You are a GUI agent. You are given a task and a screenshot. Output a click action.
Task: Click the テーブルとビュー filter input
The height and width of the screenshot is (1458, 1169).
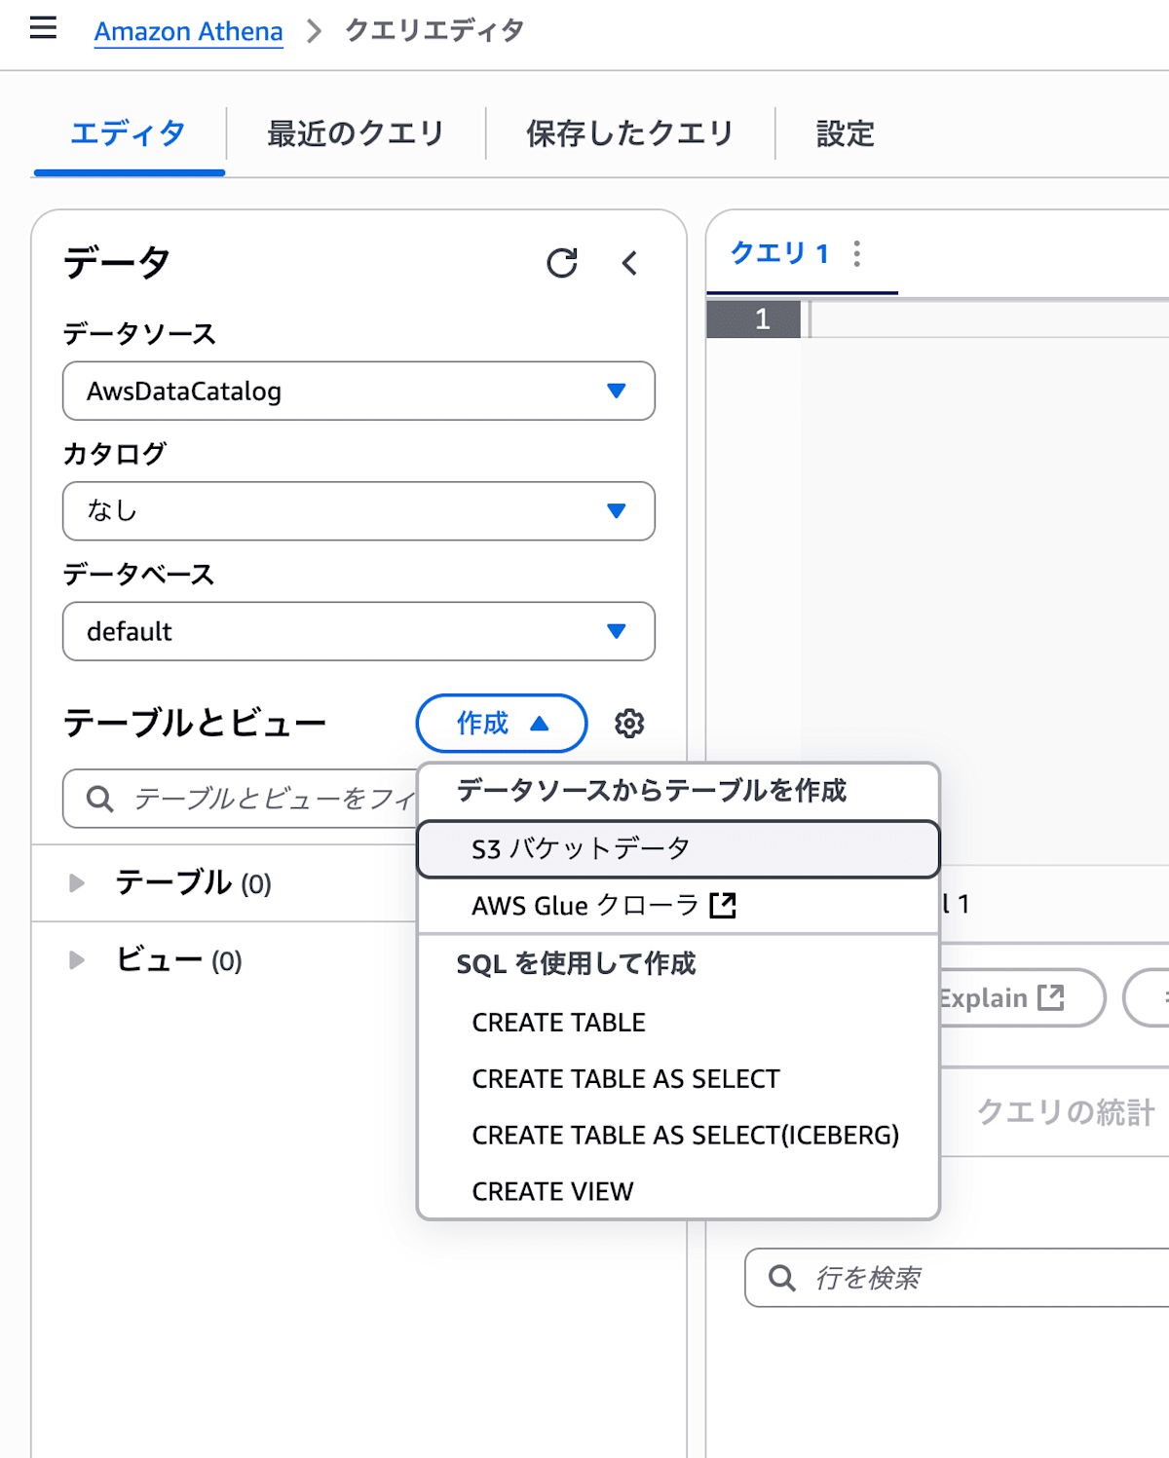click(x=241, y=799)
